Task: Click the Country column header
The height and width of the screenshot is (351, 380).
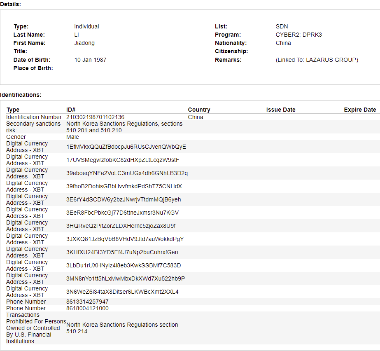Action: [x=199, y=110]
